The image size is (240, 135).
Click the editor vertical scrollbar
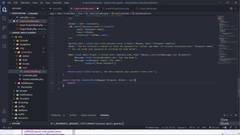click(x=239, y=87)
